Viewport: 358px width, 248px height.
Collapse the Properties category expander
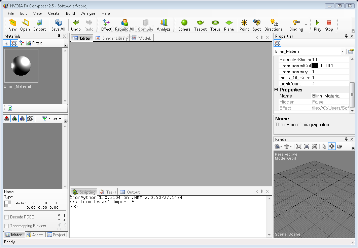click(276, 90)
